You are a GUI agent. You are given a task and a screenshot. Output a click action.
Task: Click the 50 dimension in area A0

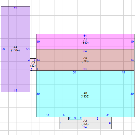(x=74, y=72)
